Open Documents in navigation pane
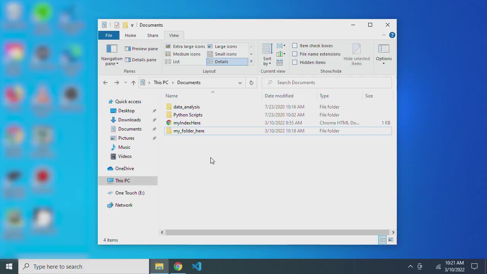The width and height of the screenshot is (487, 274). pos(130,129)
